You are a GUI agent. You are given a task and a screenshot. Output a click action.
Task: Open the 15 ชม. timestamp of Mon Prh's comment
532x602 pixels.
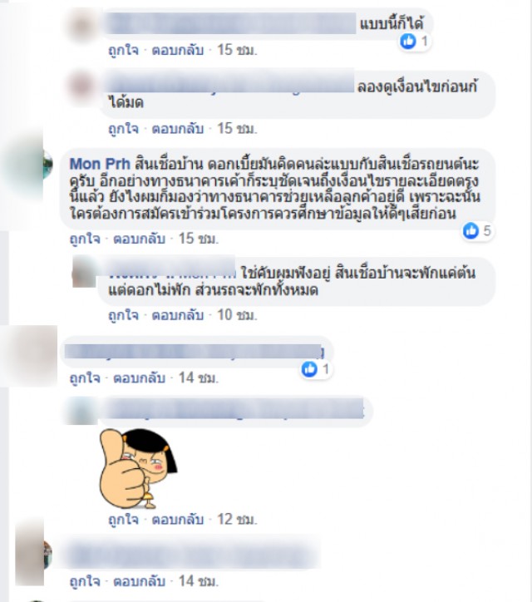tap(199, 239)
